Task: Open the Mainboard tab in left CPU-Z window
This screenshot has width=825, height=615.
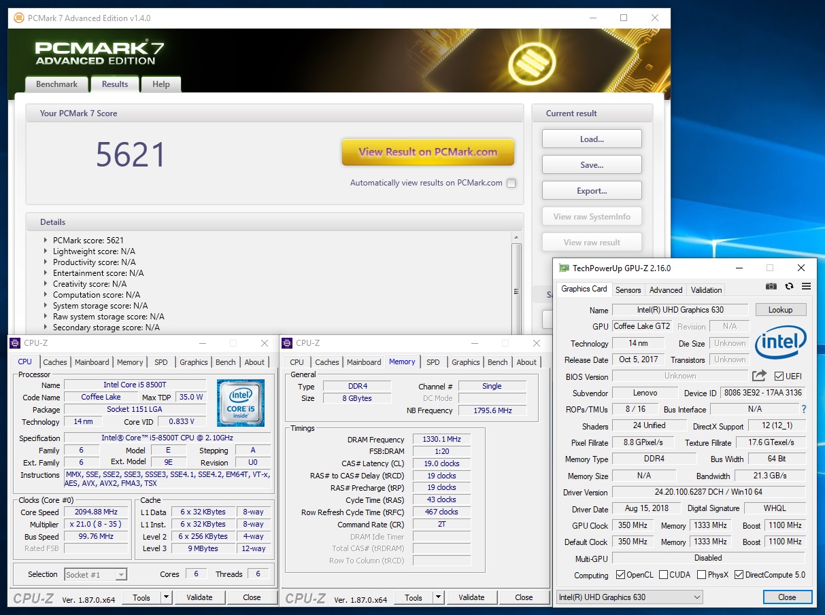Action: 92,362
